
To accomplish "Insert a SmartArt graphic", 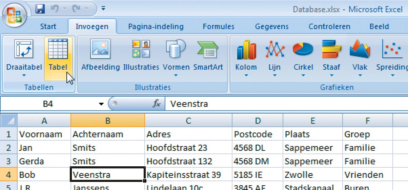I will pyautogui.click(x=208, y=56).
